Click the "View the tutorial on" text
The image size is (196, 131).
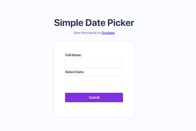[87, 33]
